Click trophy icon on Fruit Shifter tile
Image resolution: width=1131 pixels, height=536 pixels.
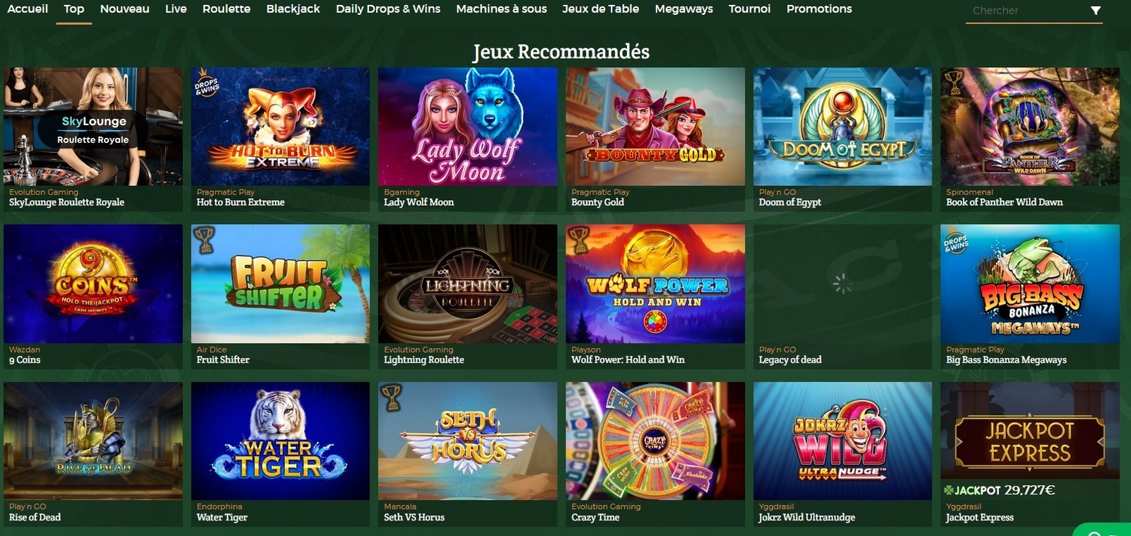[204, 240]
